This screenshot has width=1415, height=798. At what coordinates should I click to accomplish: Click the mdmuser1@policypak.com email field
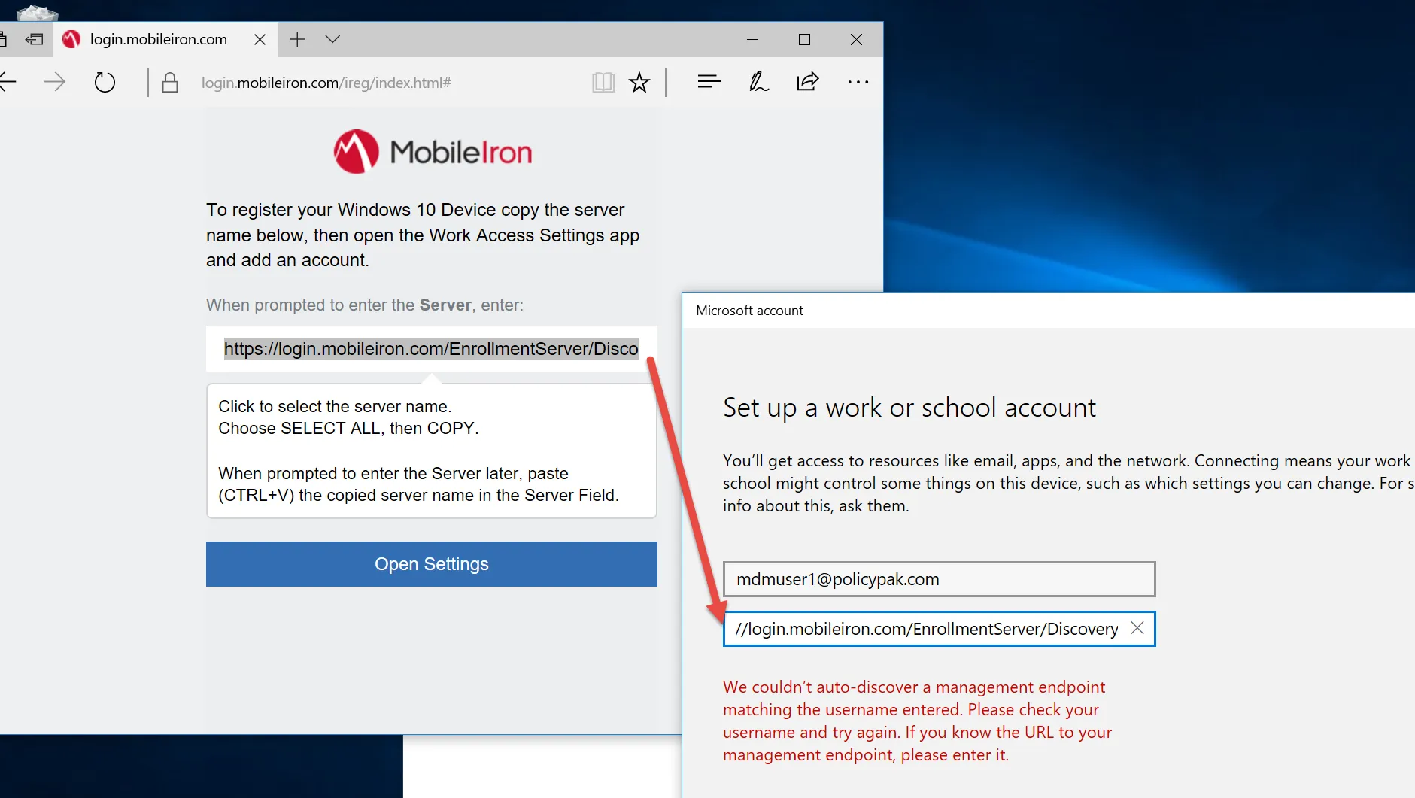(x=939, y=579)
